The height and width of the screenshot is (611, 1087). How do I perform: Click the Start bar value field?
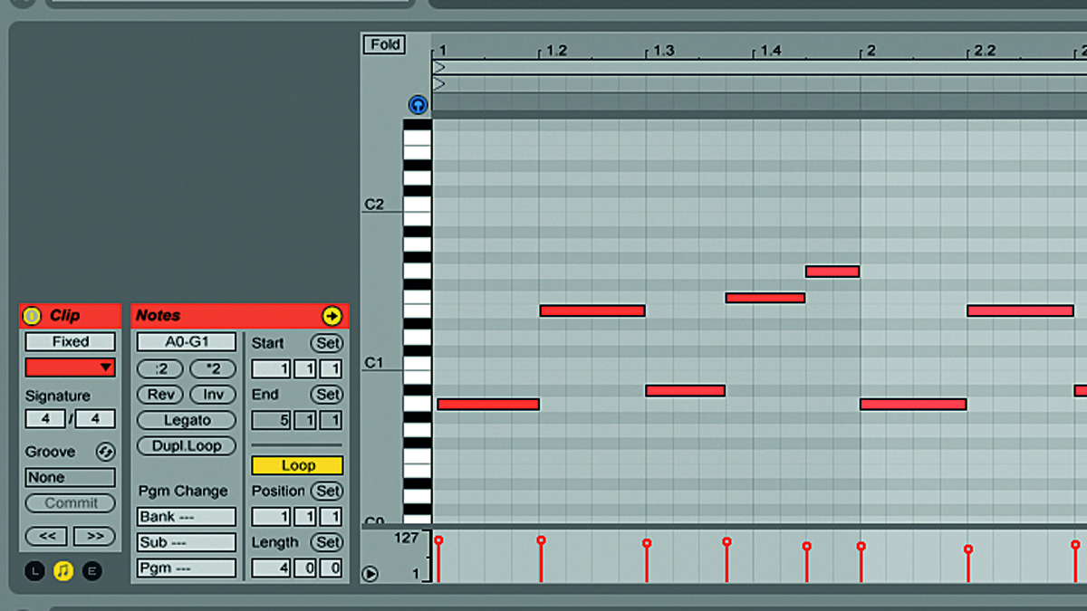[x=271, y=369]
